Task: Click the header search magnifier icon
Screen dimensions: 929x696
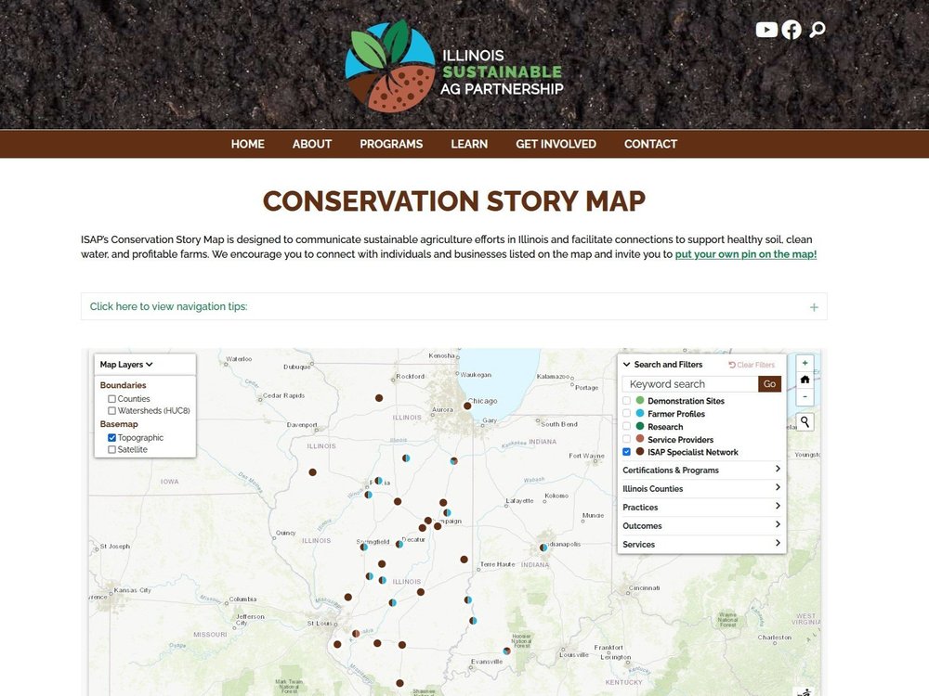Action: [x=817, y=30]
